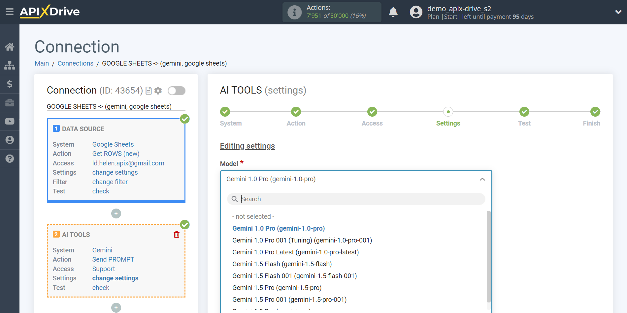Click the demo_apix-drive_s2 account name

[459, 9]
